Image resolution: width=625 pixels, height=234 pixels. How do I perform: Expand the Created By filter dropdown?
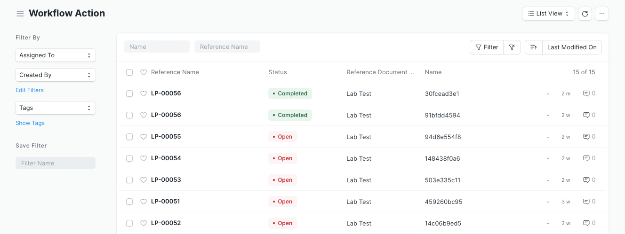pyautogui.click(x=56, y=75)
